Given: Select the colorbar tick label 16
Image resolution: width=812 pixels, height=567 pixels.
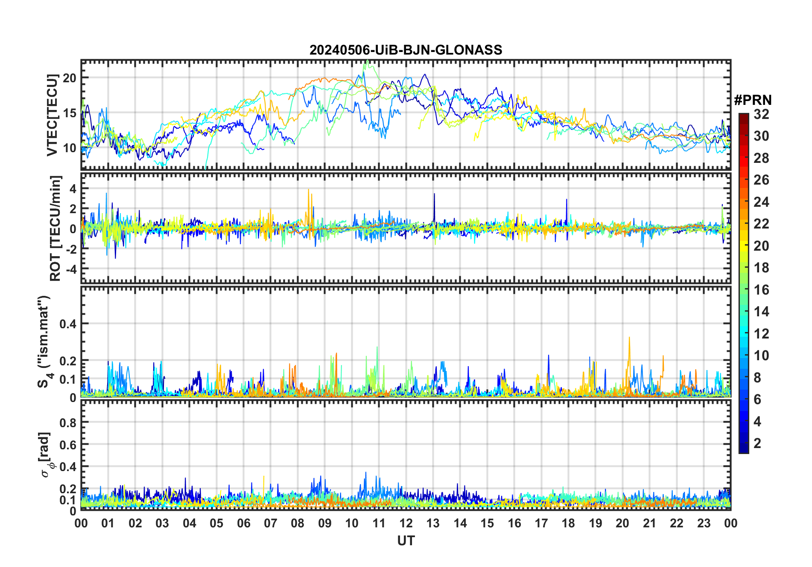Looking at the screenshot, I should pyautogui.click(x=761, y=290).
